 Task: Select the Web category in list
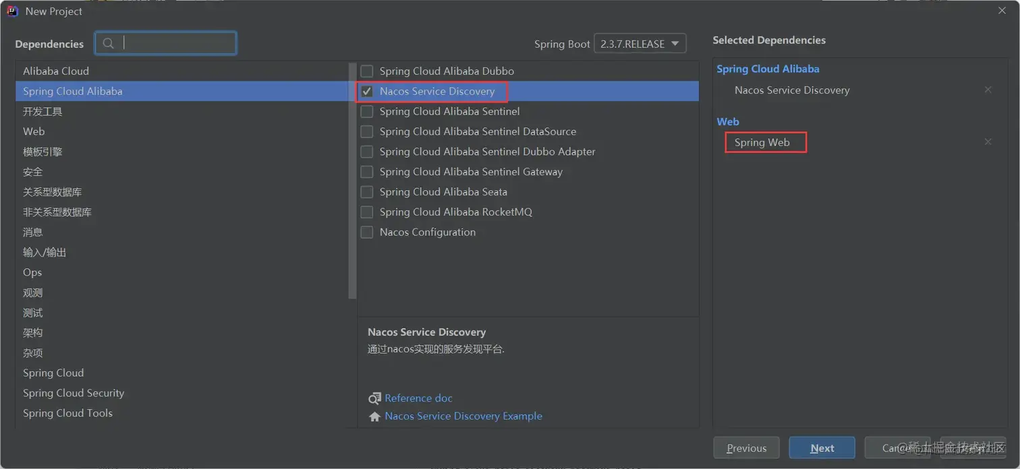click(x=34, y=131)
